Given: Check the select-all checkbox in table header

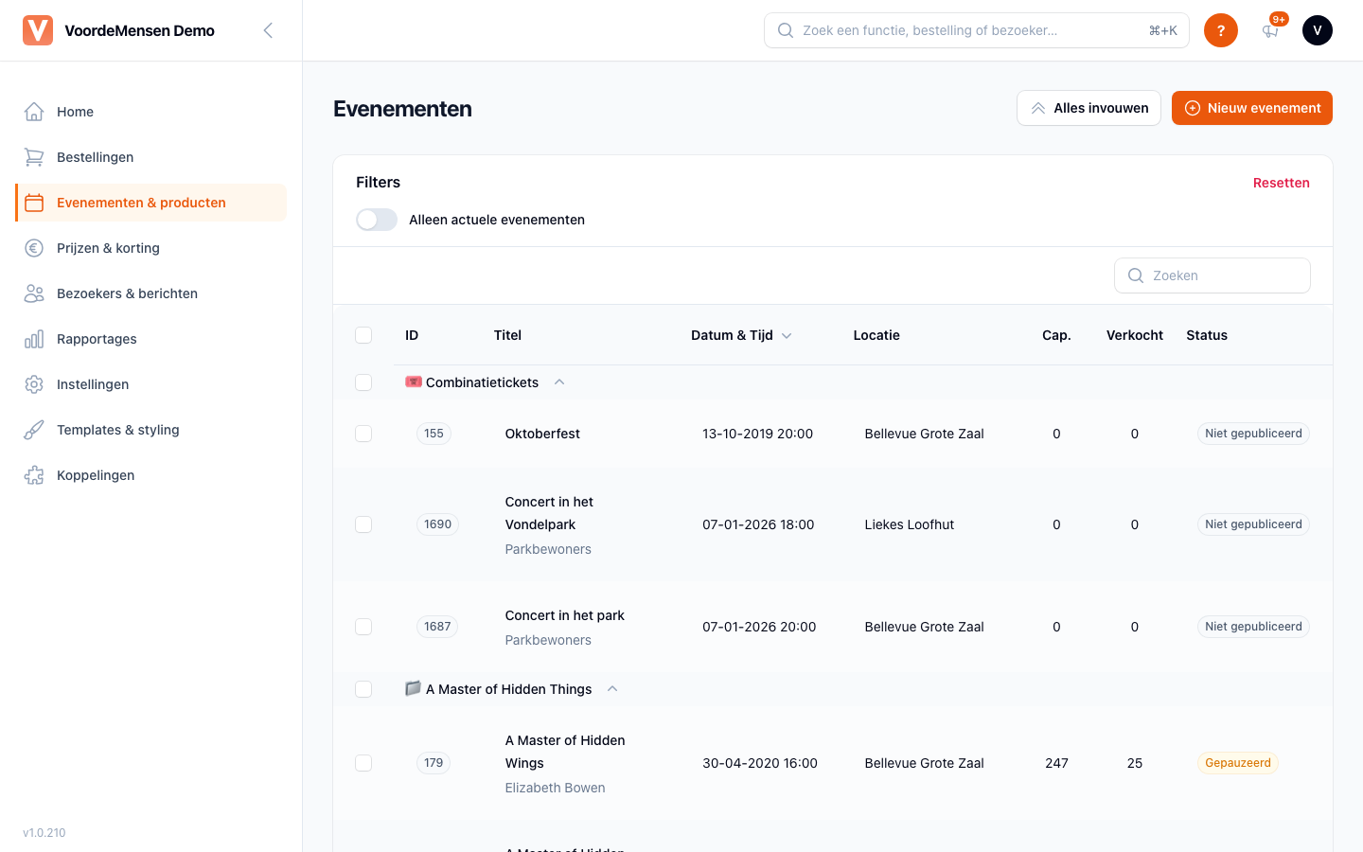Looking at the screenshot, I should coord(363,335).
